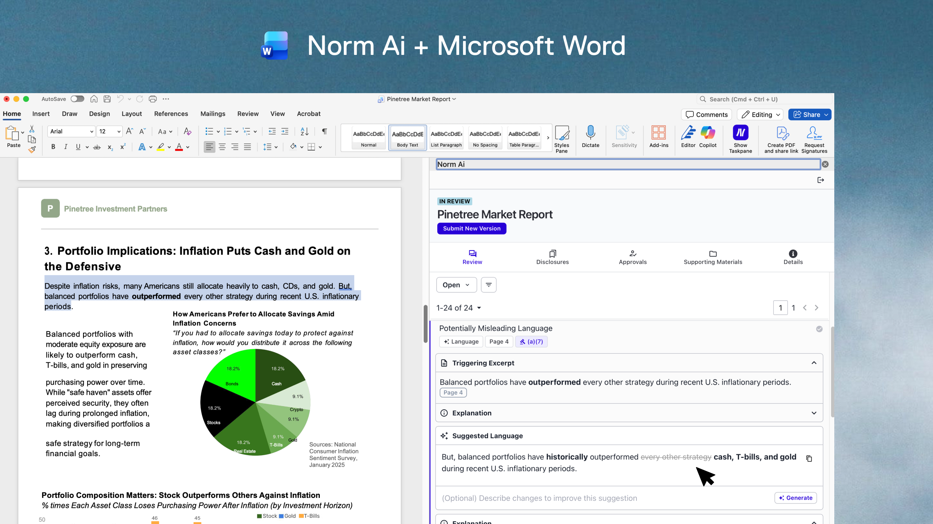Toggle bold formatting

point(53,147)
